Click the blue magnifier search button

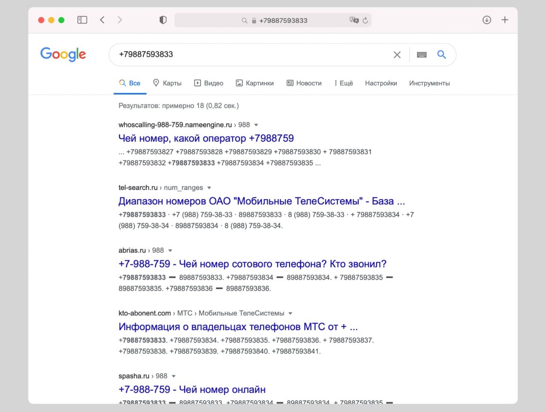coord(442,55)
